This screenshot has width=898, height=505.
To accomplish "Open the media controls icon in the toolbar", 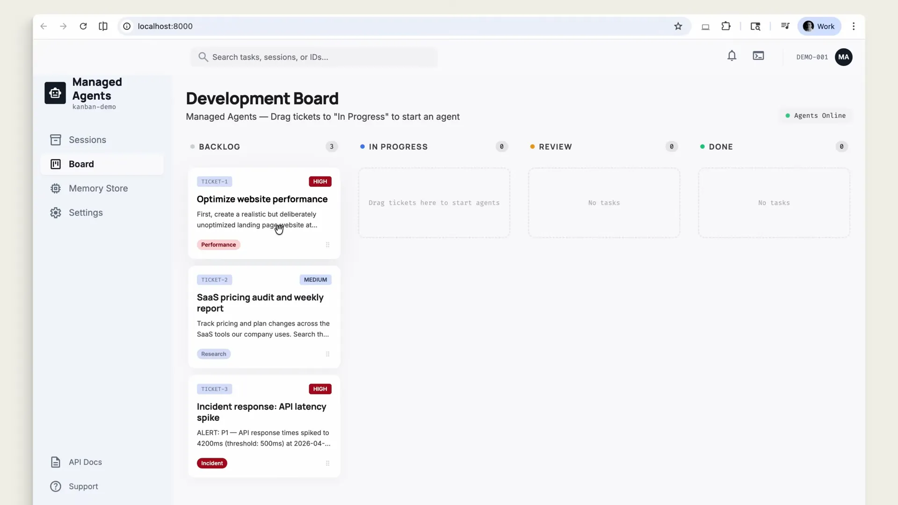I will click(785, 26).
